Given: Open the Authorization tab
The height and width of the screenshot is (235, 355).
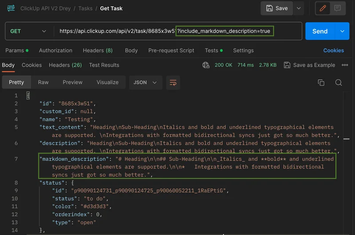Looking at the screenshot, I should pos(55,51).
